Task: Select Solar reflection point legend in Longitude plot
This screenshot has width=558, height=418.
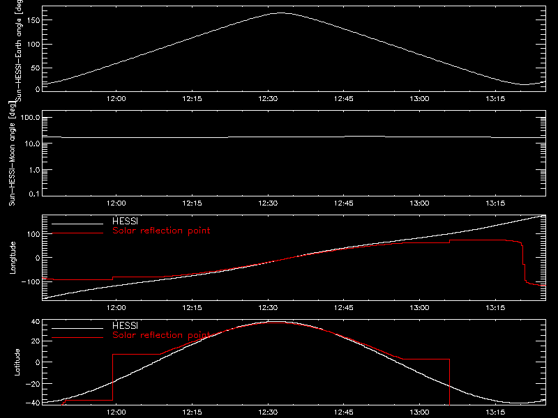Action: point(161,231)
